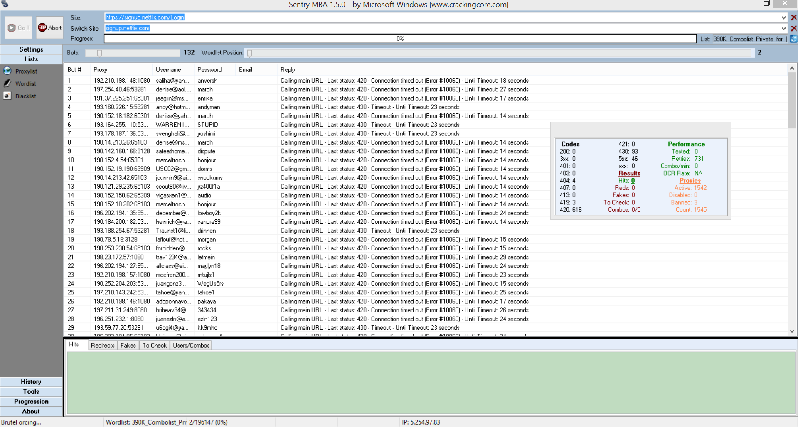Viewport: 798px width, 427px height.
Task: Select password 'sandra99' in row 17
Action: (209, 222)
